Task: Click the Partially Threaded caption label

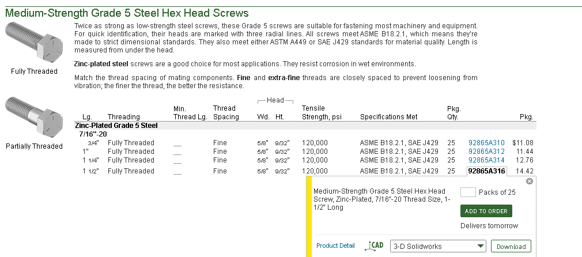Action: click(34, 146)
